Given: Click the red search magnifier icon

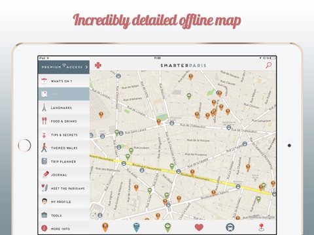Looking at the screenshot, I should [x=269, y=65].
